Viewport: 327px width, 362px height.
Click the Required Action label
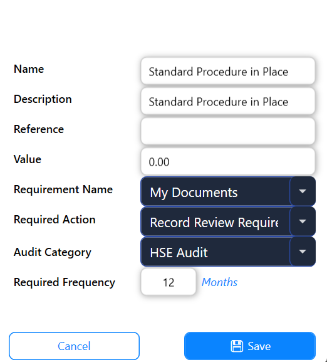click(54, 220)
